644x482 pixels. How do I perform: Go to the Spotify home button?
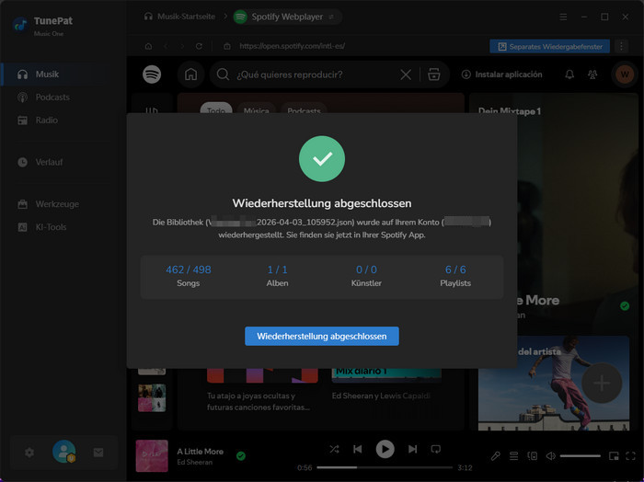tap(191, 75)
